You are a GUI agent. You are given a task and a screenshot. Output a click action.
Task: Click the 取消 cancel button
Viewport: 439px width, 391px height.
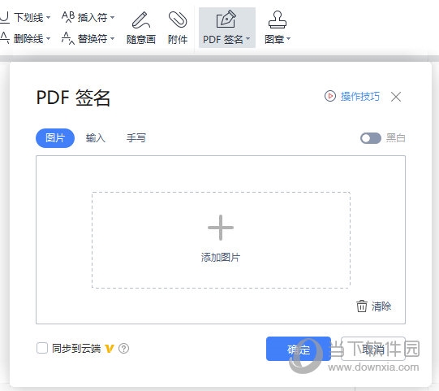pos(373,349)
